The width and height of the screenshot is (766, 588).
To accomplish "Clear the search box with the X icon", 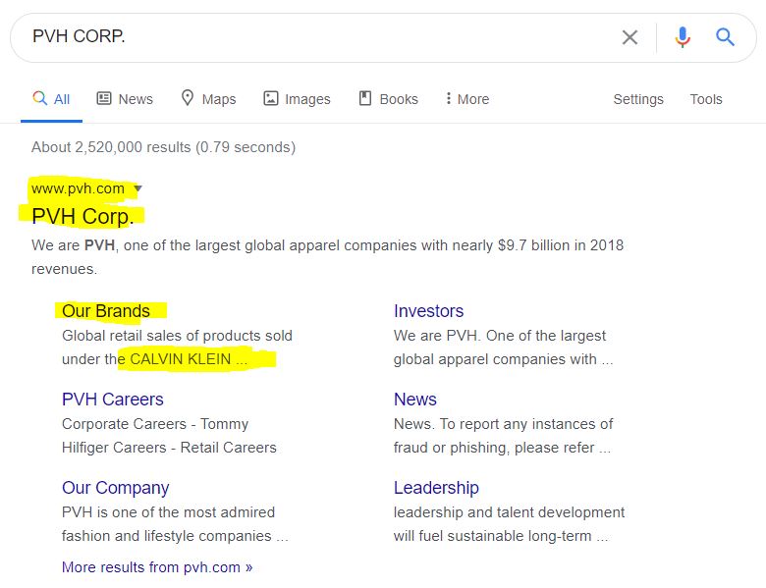I will pyautogui.click(x=629, y=37).
